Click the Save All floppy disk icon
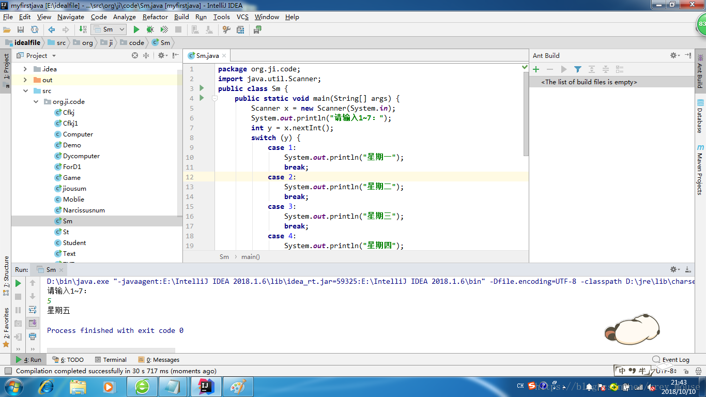 [21, 29]
